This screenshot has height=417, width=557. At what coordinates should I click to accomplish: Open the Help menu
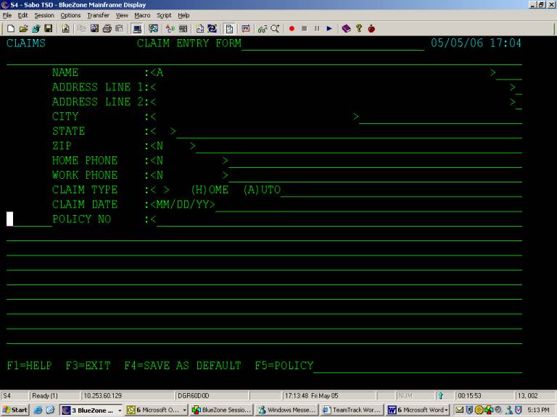[x=183, y=15]
